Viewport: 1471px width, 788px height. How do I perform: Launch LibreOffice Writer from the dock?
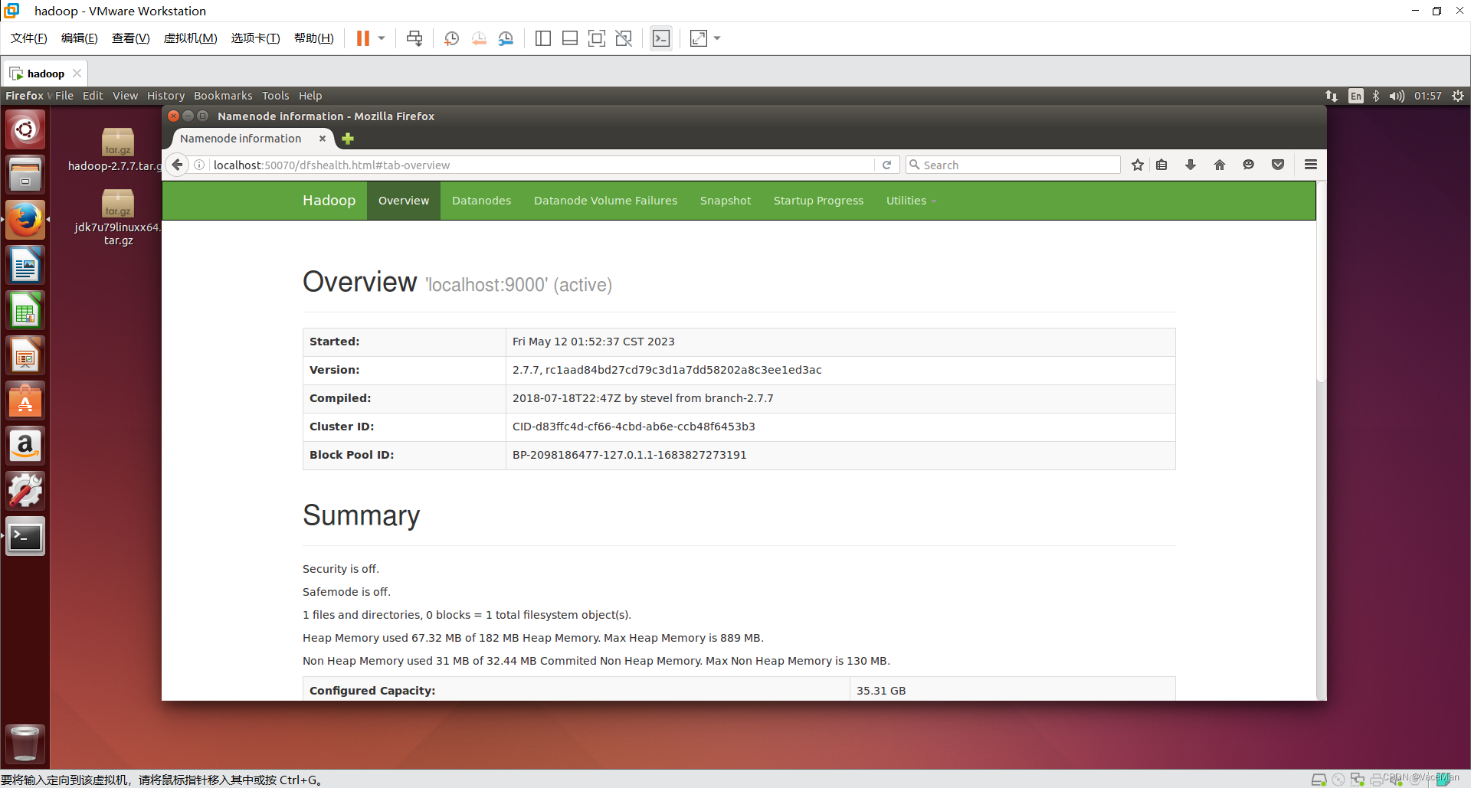(x=25, y=265)
